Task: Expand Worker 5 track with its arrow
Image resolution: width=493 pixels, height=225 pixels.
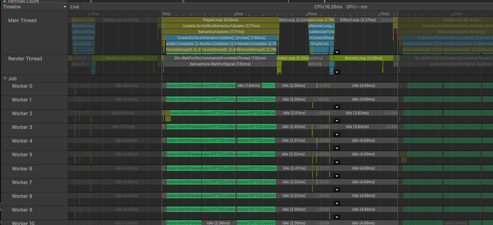Action: coord(337,162)
